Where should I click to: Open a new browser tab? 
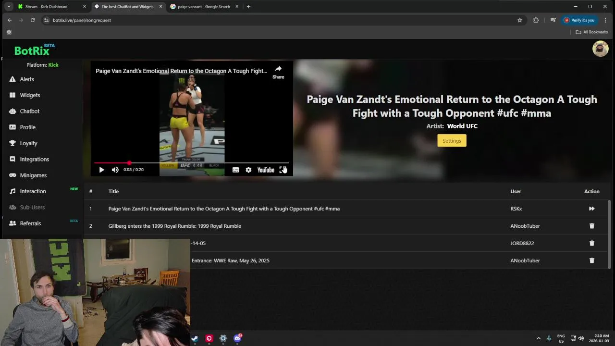pos(248,7)
